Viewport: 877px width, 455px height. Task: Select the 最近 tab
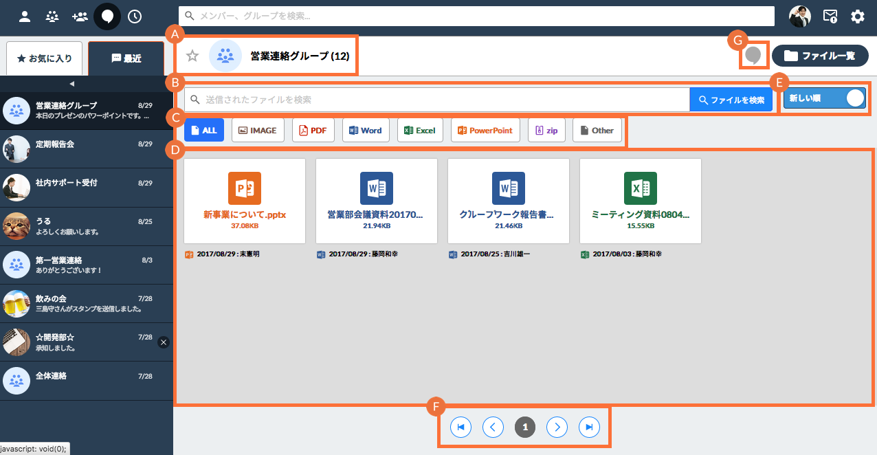(x=126, y=58)
